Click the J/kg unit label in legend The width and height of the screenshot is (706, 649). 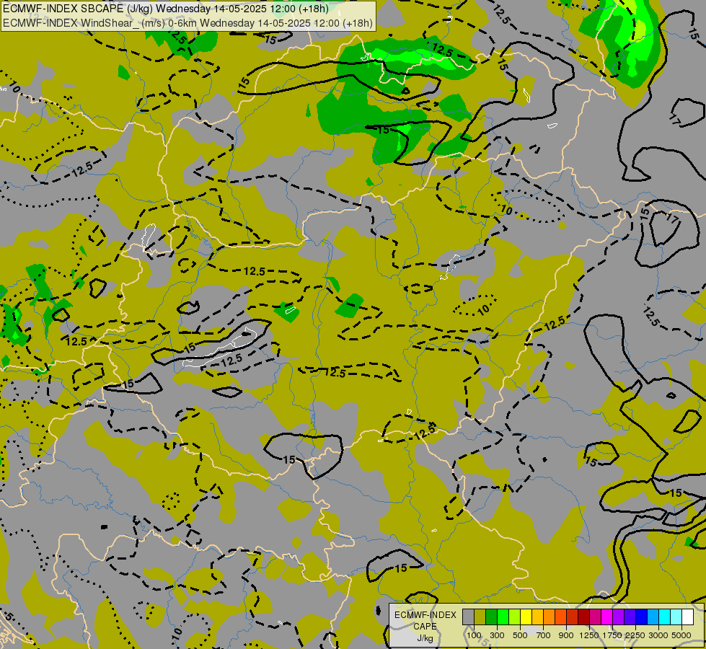425,638
